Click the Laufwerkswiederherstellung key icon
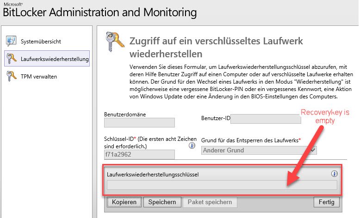Viewport: 359px width, 218px height. (12, 59)
